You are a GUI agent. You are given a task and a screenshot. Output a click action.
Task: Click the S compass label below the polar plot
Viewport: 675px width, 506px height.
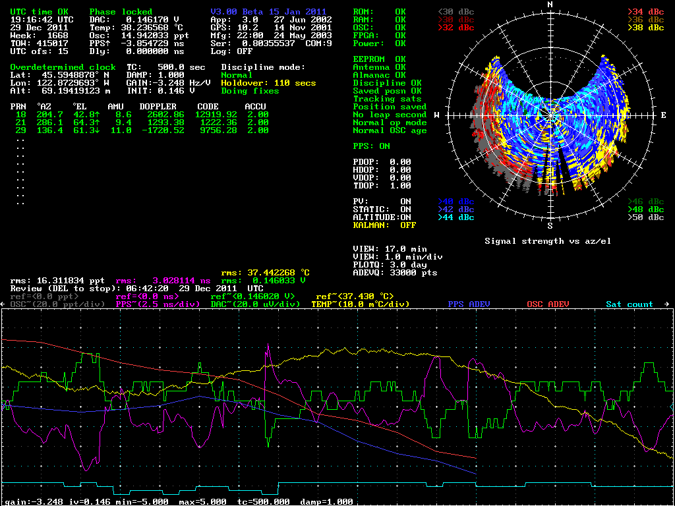[x=550, y=225]
